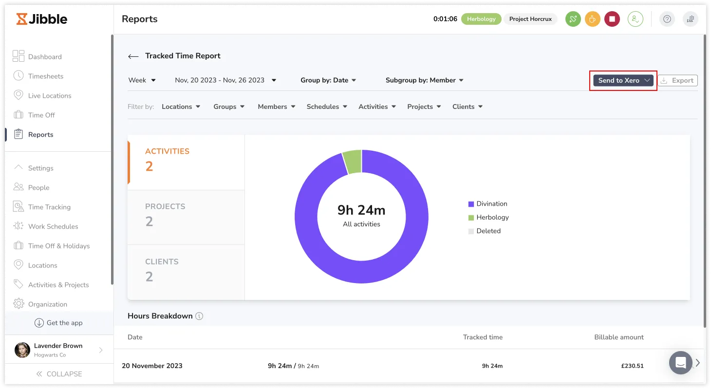711x389 pixels.
Task: Open the chat support bubble
Action: click(x=680, y=363)
